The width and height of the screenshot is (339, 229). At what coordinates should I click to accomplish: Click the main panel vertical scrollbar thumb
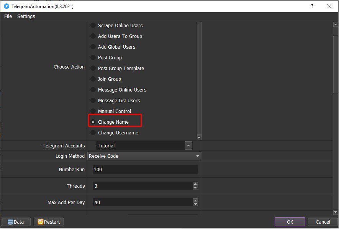point(336,64)
